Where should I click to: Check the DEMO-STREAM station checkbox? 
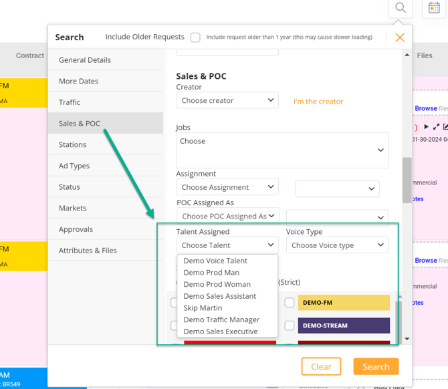(290, 326)
